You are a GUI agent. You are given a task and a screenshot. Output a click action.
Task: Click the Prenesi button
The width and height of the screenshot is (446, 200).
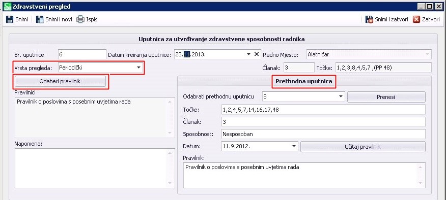point(386,97)
